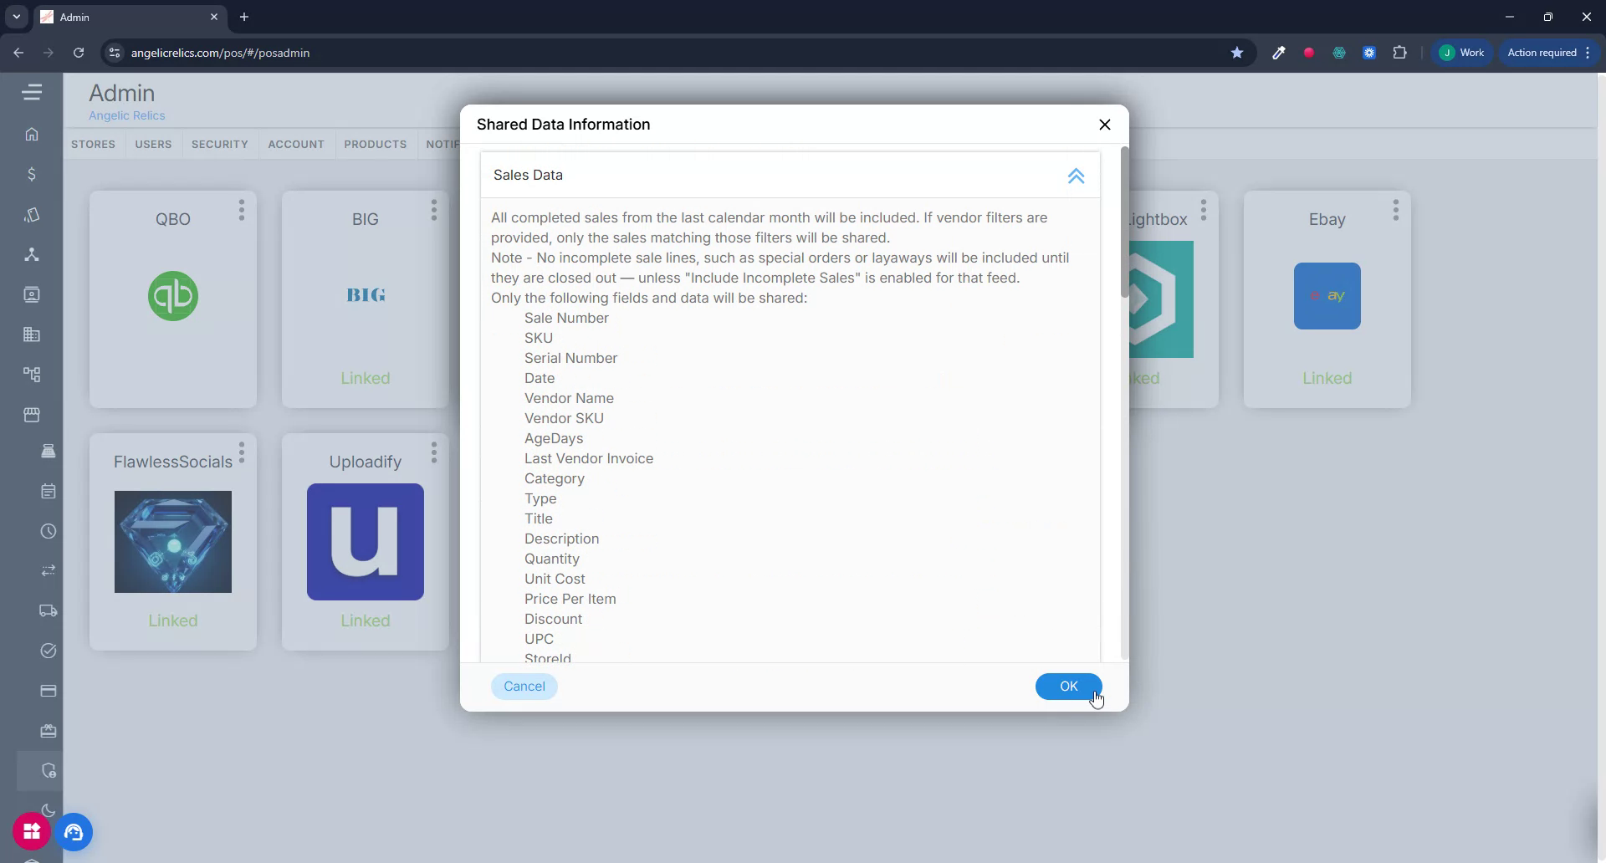Collapse the Sales Data section
The image size is (1606, 863).
1076,176
